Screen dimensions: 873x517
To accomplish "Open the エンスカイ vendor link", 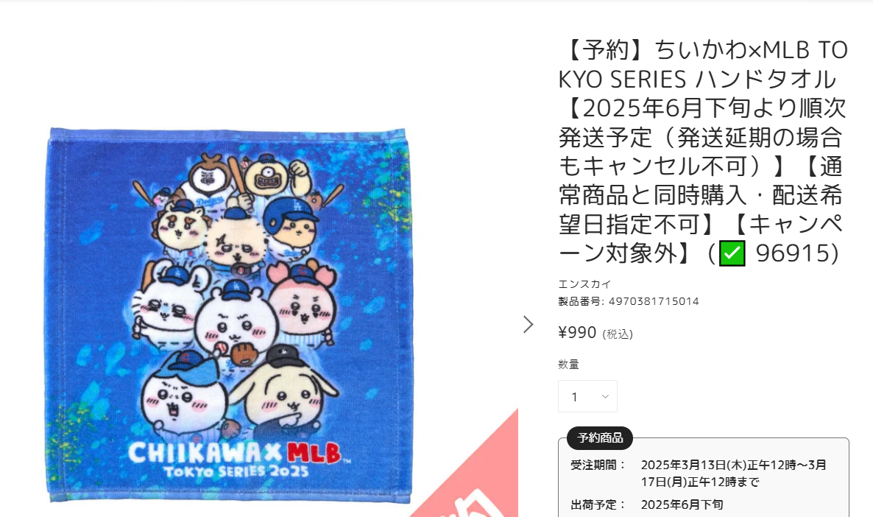I will [584, 284].
